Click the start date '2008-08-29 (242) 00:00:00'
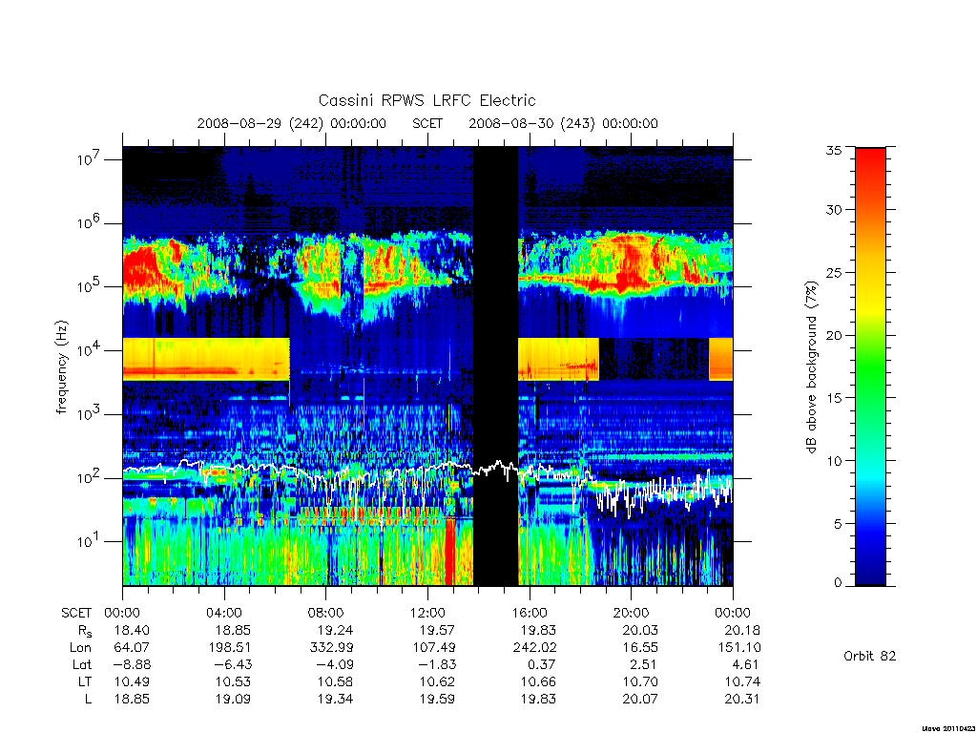 pos(292,124)
